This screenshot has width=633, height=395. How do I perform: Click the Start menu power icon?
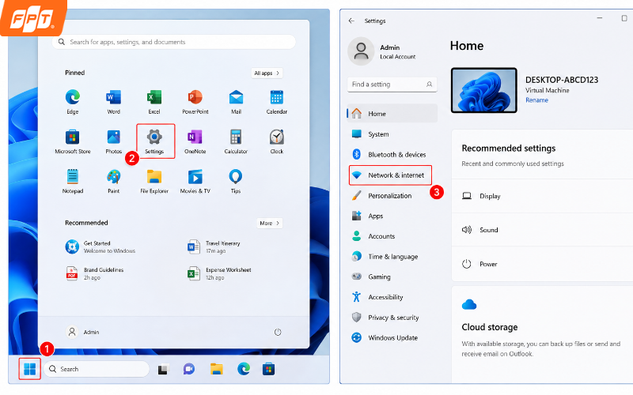pos(278,332)
